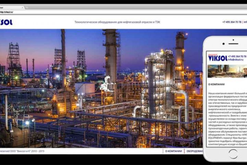
Task: Click the header tagline about нефтегазовой отрасли
Action: click(x=117, y=22)
